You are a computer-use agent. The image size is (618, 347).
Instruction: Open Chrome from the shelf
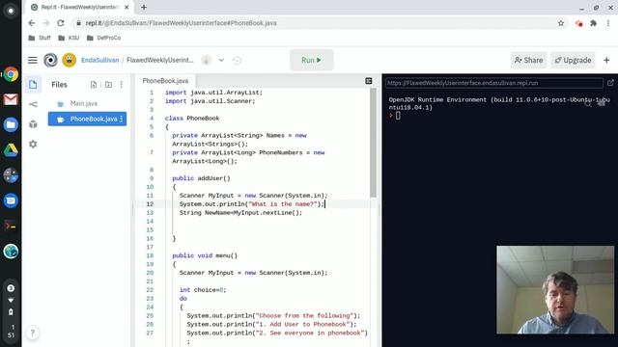click(11, 74)
